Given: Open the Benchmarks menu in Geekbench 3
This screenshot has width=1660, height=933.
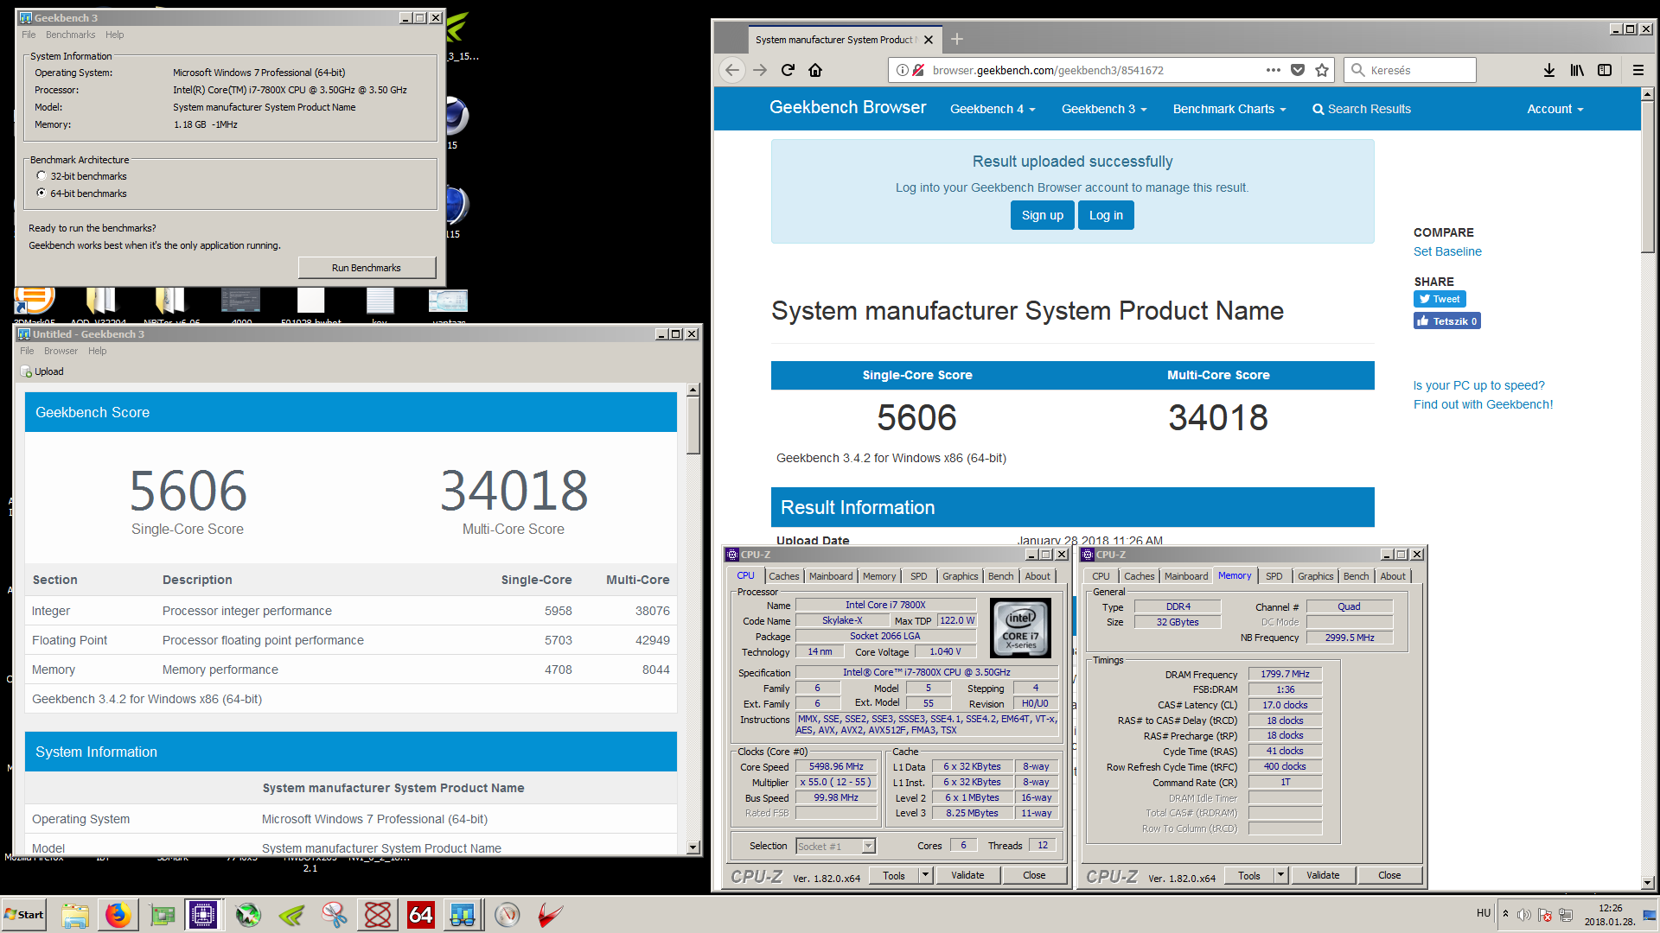Looking at the screenshot, I should (71, 35).
